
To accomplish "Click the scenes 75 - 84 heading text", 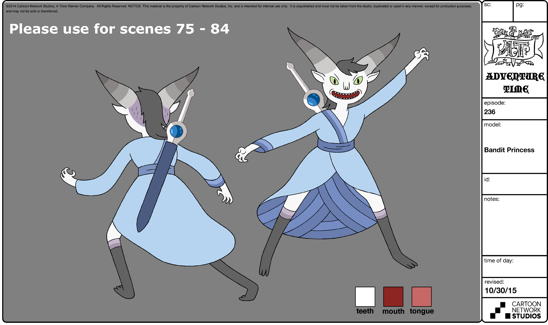I will [x=119, y=29].
